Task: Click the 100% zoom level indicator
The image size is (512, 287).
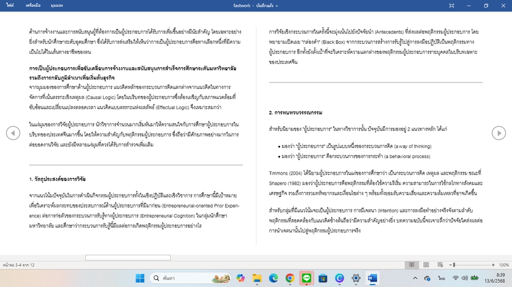Action: (504, 265)
